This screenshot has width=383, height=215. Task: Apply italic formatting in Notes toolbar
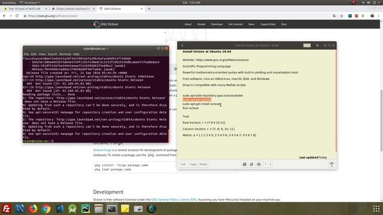coord(251,164)
